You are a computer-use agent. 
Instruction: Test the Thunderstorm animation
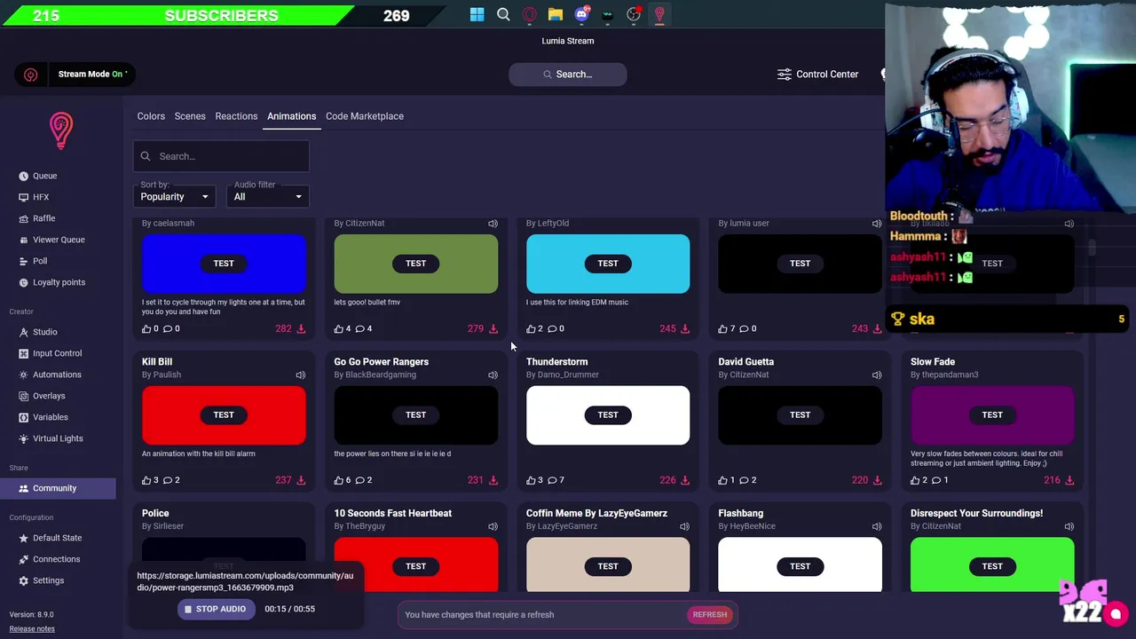(x=608, y=414)
